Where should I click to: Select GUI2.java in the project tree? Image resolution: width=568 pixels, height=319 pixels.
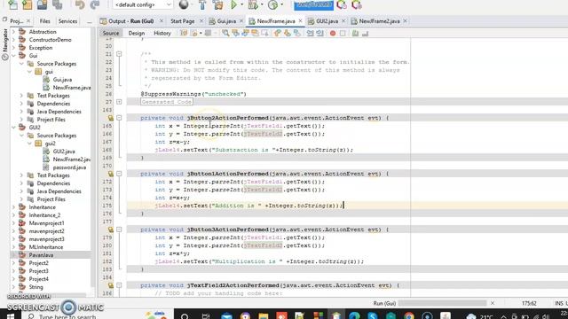click(64, 152)
